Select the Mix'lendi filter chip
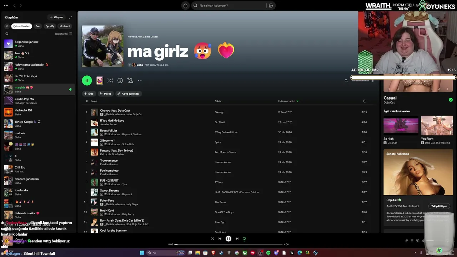The height and width of the screenshot is (257, 457). coord(65,26)
